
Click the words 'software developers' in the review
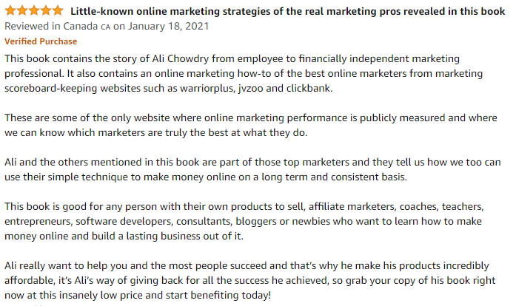point(124,222)
